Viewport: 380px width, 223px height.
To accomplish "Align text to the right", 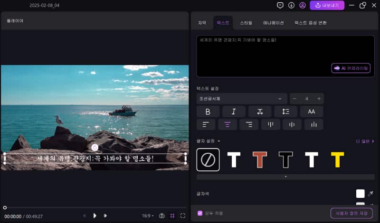I will coord(249,124).
